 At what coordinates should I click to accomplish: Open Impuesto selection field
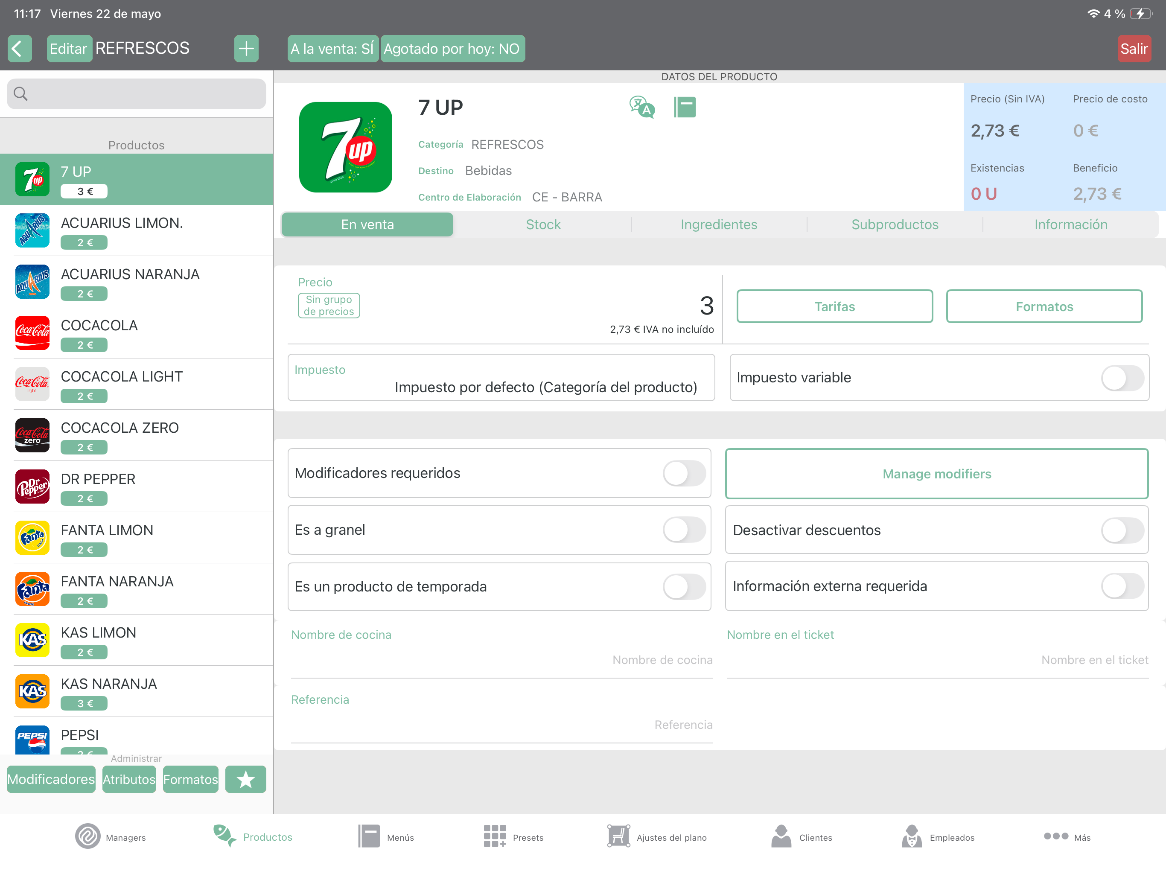coord(501,377)
